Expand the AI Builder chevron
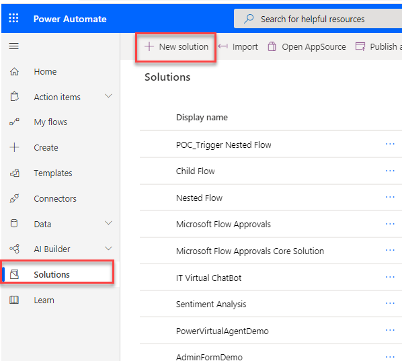The height and width of the screenshot is (361, 402). click(x=108, y=249)
